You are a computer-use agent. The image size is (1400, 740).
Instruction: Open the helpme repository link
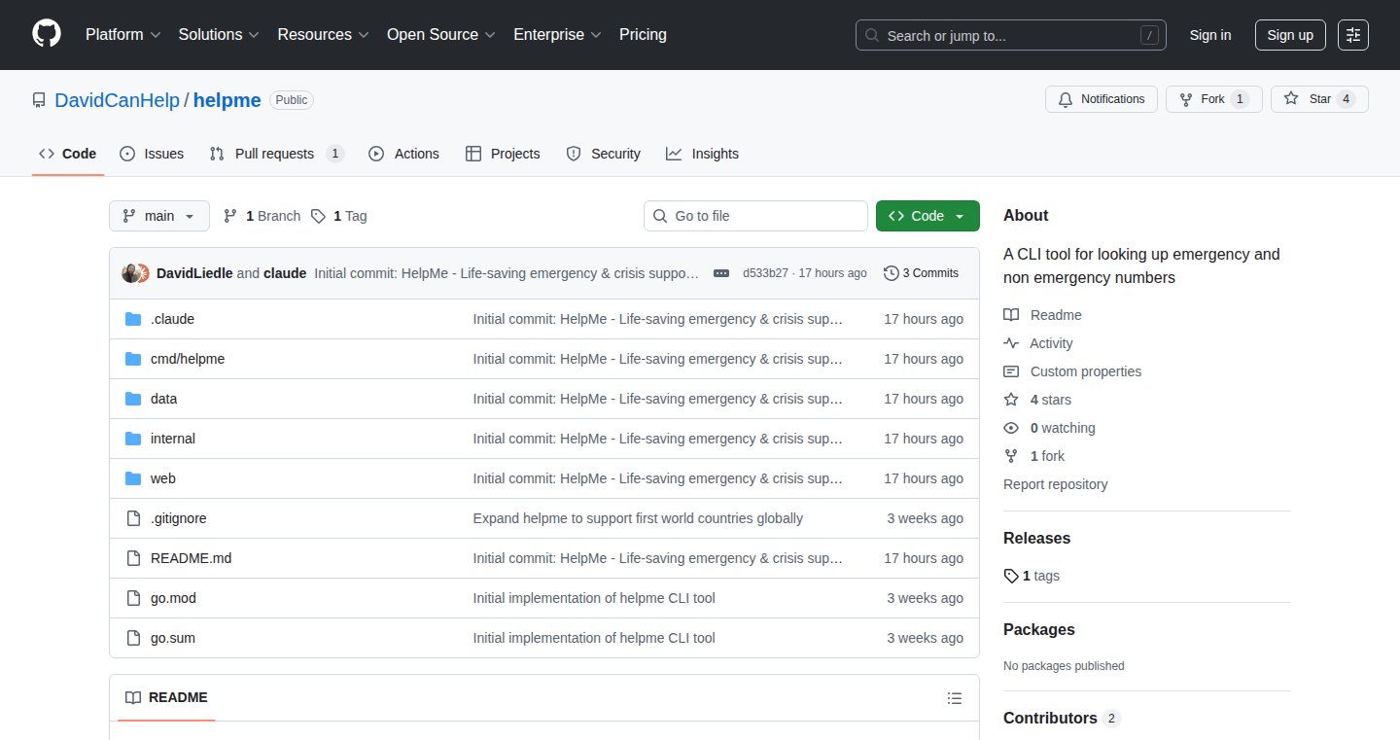click(227, 100)
